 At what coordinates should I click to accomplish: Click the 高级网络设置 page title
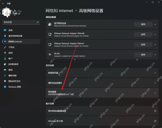point(91,11)
